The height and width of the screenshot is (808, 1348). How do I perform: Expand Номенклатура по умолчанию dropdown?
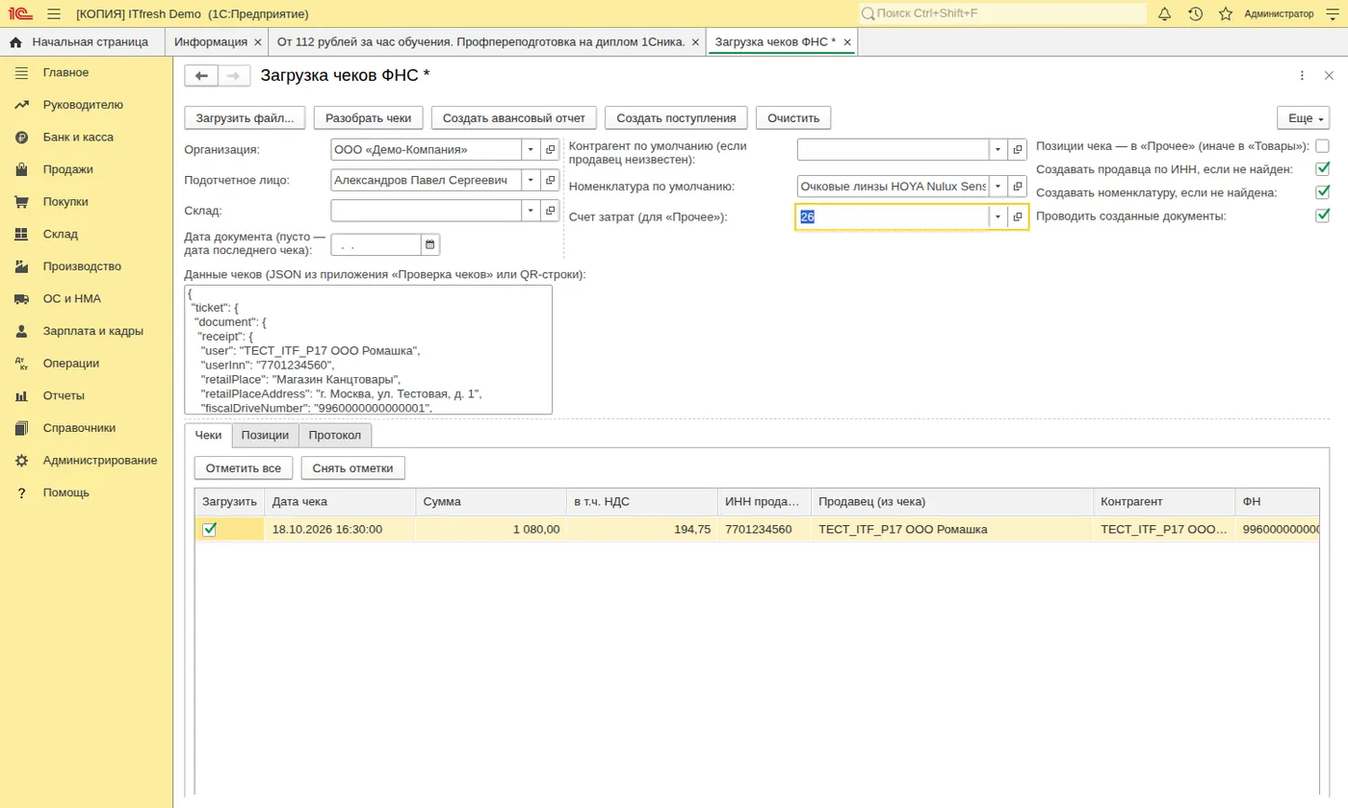(998, 187)
